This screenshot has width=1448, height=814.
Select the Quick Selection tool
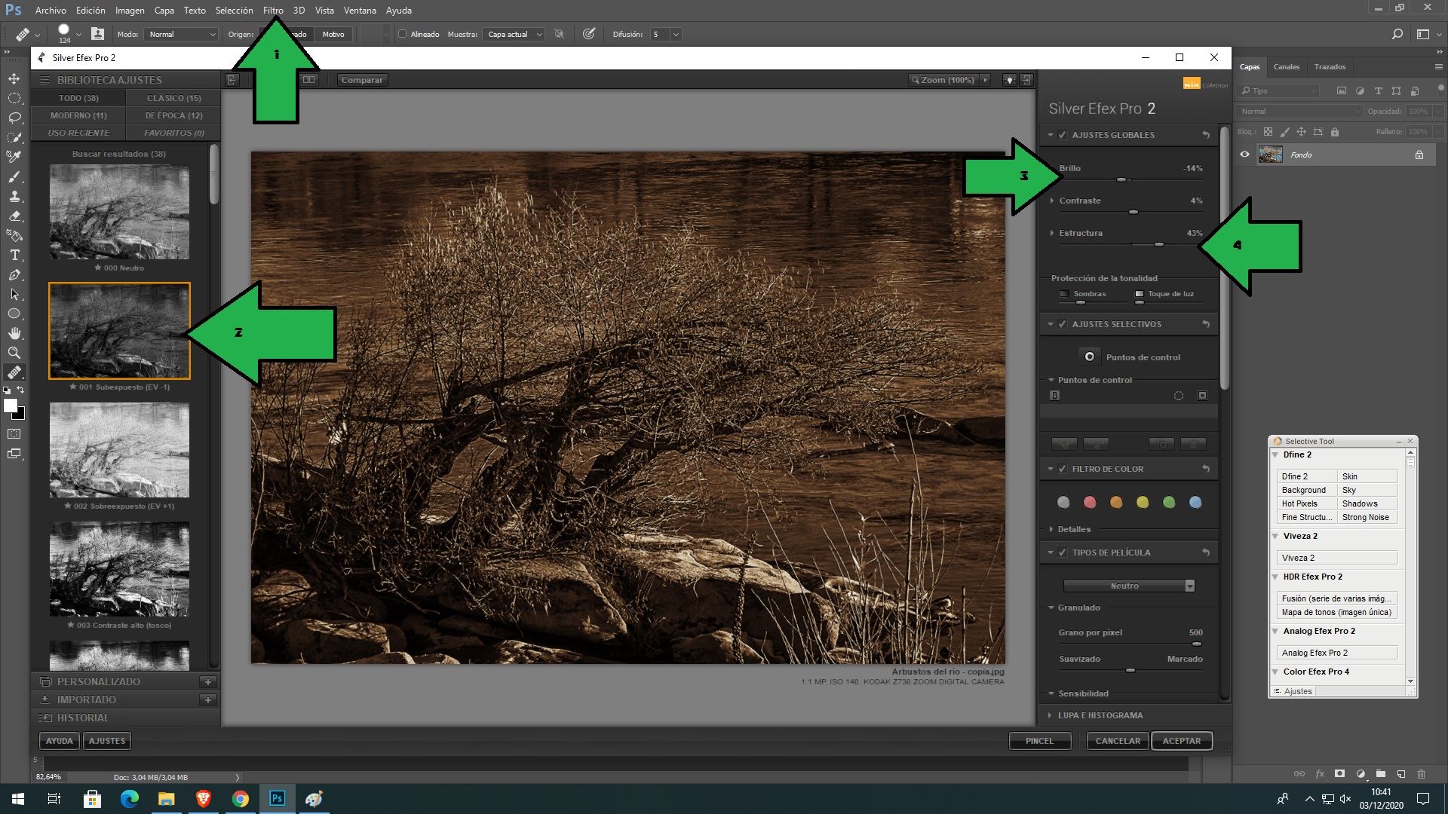(14, 137)
